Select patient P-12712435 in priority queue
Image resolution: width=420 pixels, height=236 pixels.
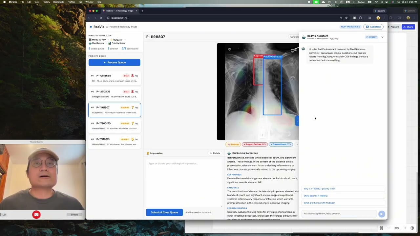tap(114, 94)
